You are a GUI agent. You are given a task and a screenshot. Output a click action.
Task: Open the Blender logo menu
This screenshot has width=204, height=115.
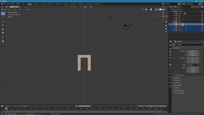point(2,4)
